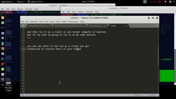Click Sublime vertical scrollbar
This screenshot has width=176, height=99.
click(x=158, y=56)
